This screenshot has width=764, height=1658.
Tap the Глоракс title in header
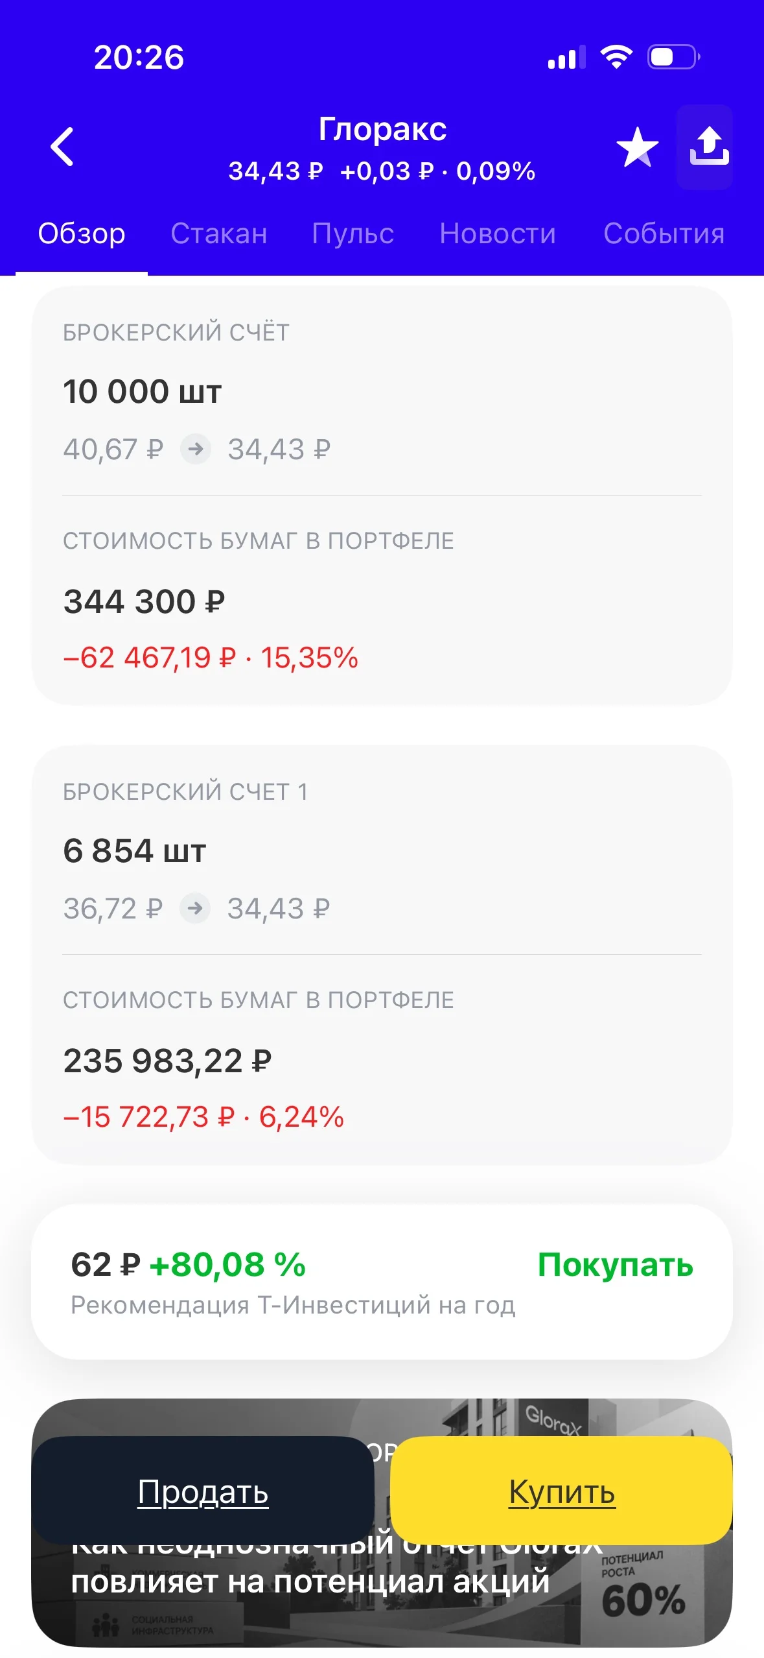(382, 128)
